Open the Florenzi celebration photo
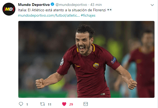 point(86,59)
